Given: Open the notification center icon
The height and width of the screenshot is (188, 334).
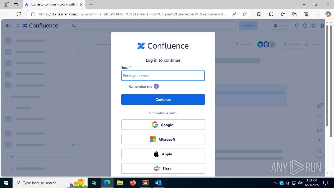Looking at the screenshot, I should click(325, 183).
